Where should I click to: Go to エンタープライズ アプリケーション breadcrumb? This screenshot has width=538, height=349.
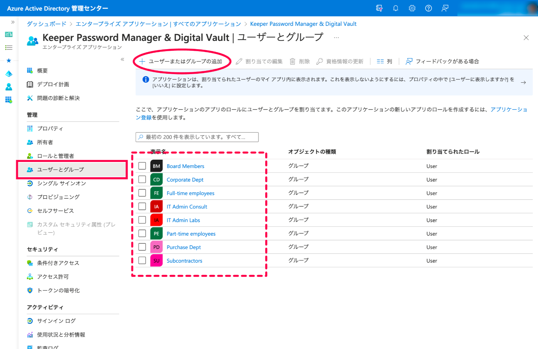coord(158,24)
